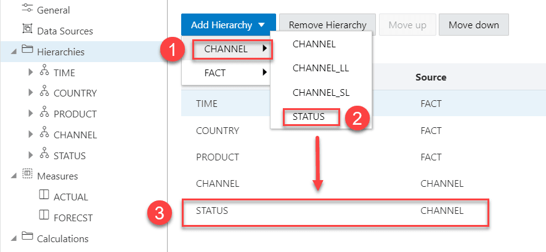Collapse the Hierarchies tree section

tap(14, 52)
